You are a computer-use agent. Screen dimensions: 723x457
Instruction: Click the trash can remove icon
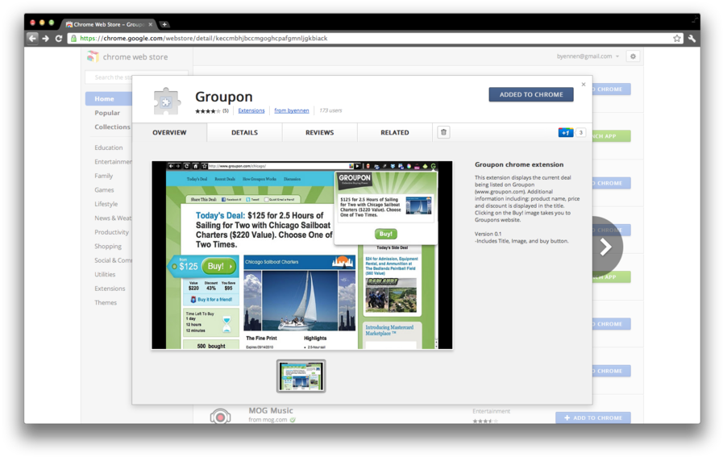tap(443, 132)
